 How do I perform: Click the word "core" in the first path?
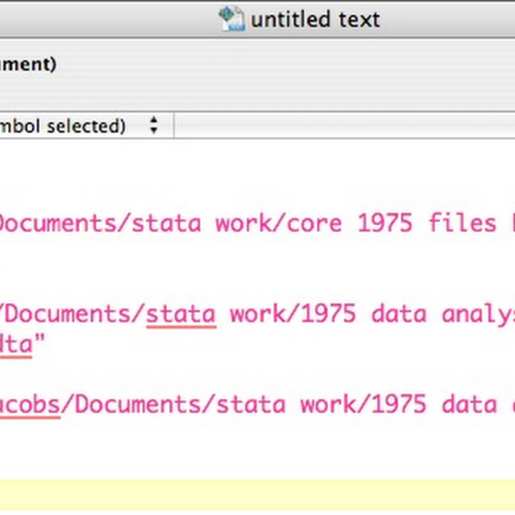(x=314, y=223)
